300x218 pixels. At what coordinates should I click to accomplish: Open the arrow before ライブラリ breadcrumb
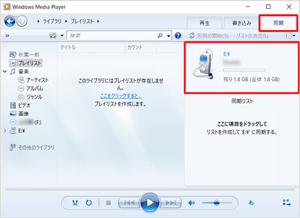pos(38,21)
